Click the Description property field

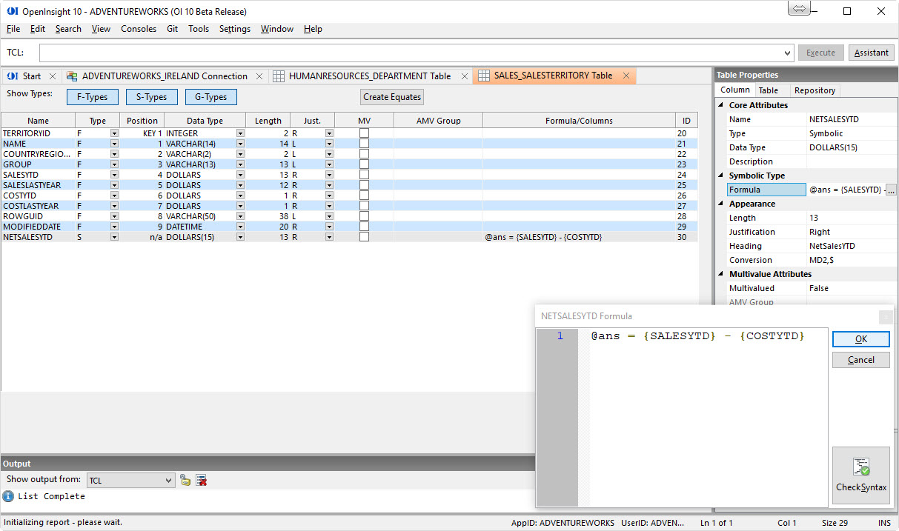pos(852,161)
